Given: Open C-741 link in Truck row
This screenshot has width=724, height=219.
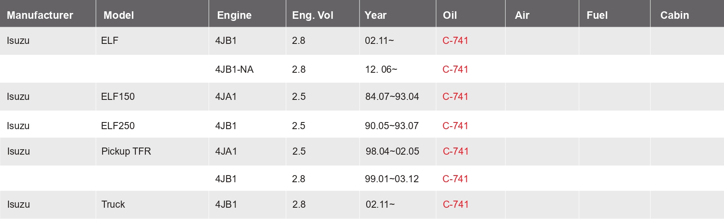Looking at the screenshot, I should coord(455,204).
